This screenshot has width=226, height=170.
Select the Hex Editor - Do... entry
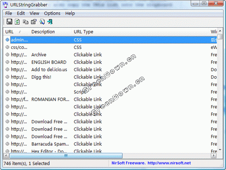tap(49, 151)
